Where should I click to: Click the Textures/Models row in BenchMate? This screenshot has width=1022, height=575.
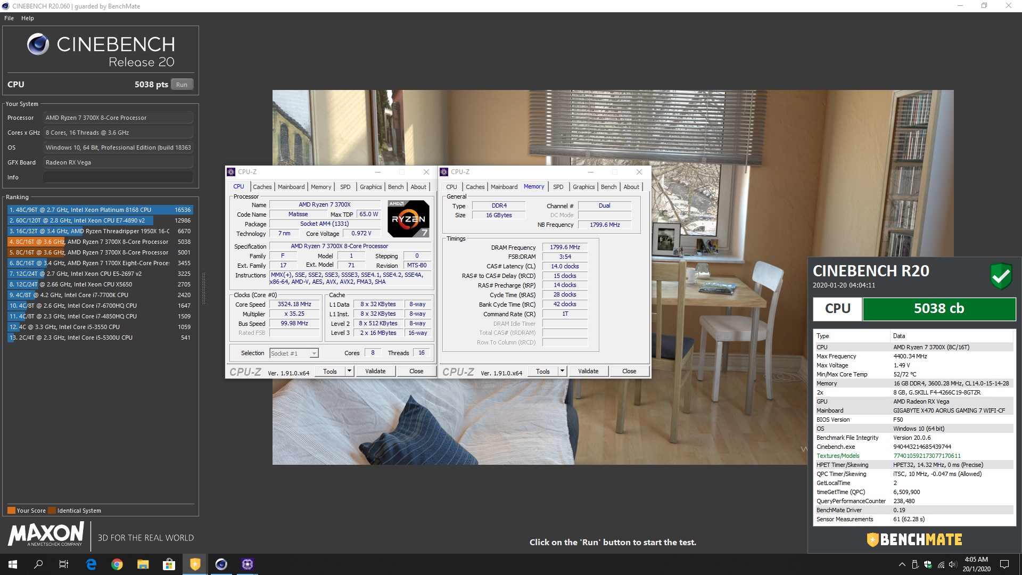tap(914, 456)
